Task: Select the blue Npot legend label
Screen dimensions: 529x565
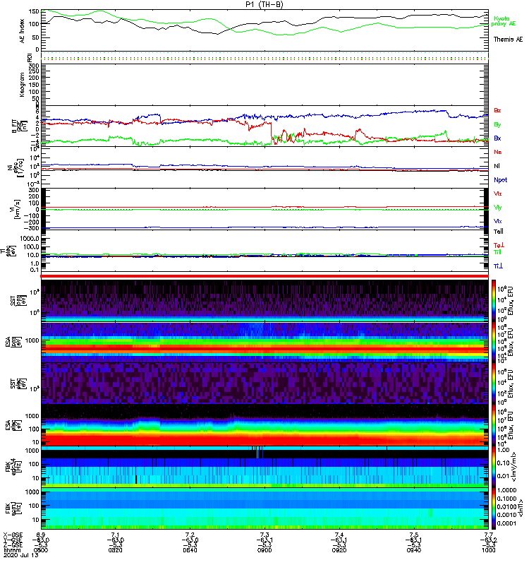Action: (x=501, y=180)
